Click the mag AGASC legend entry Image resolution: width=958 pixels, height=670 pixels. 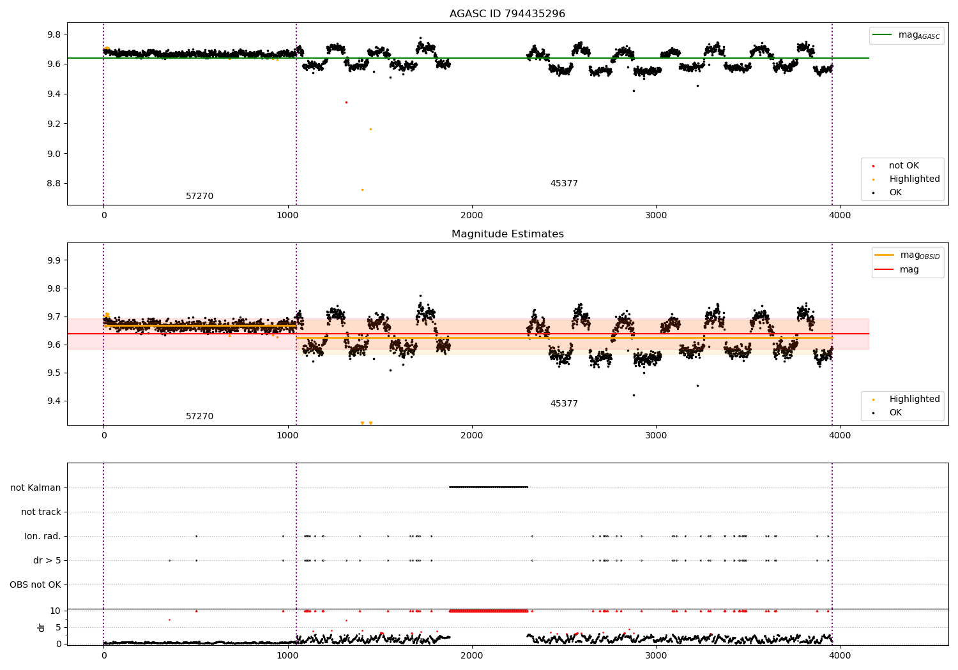[x=907, y=35]
